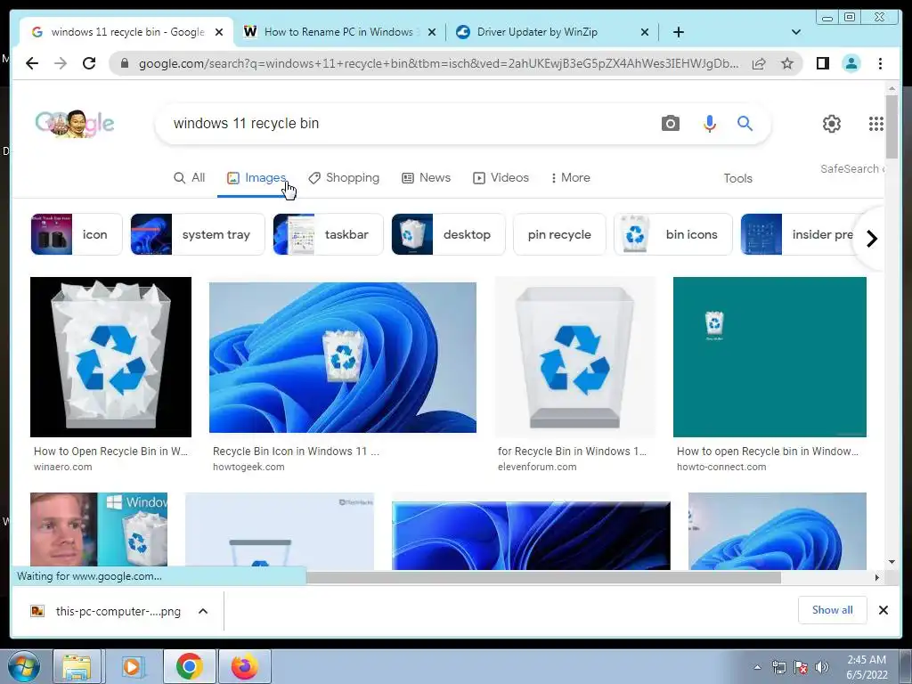Open the Tools filter options
The image size is (912, 684).
[737, 178]
